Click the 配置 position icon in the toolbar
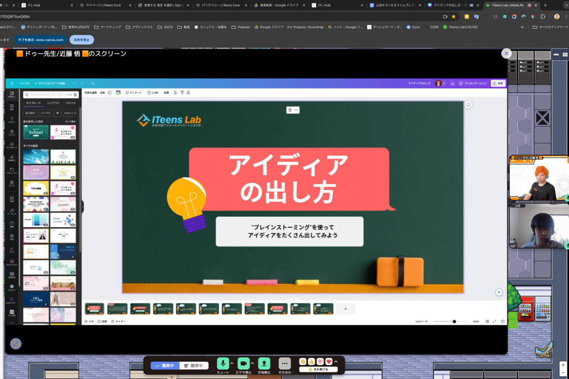Image resolution: width=569 pixels, height=379 pixels. point(167,93)
